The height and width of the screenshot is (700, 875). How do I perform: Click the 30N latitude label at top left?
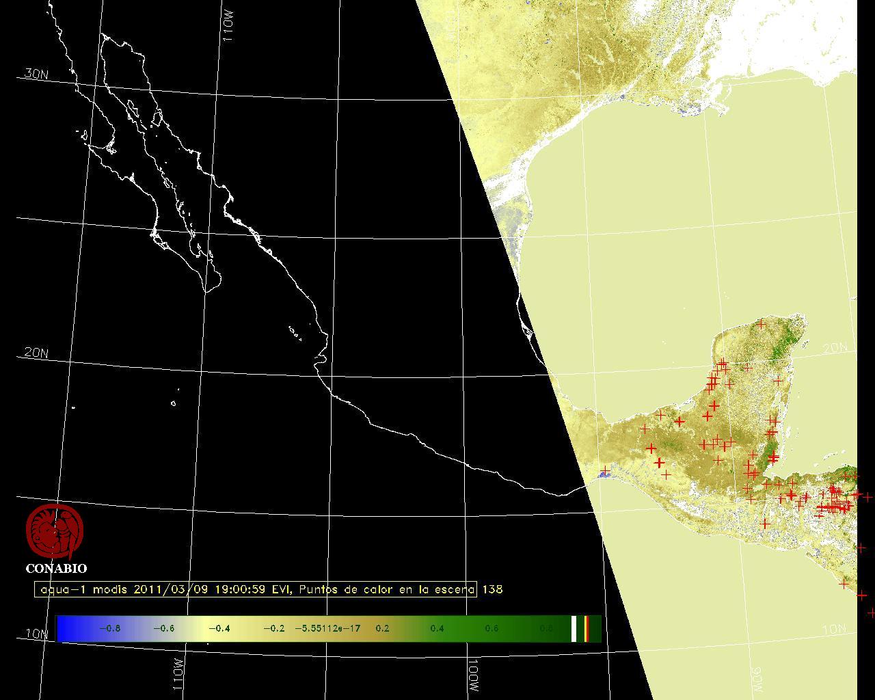point(36,74)
